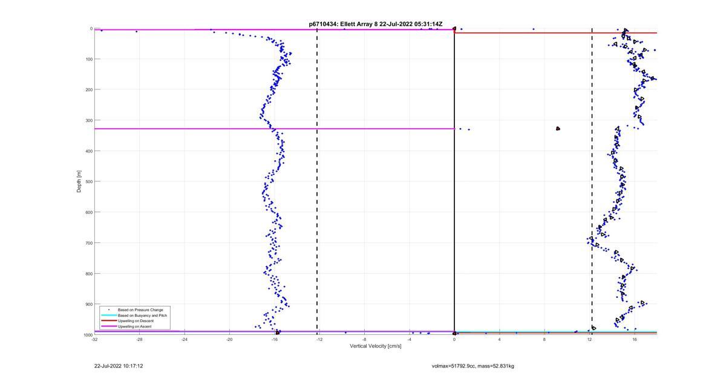Click the 8 tick on the velocity axis

pos(544,340)
